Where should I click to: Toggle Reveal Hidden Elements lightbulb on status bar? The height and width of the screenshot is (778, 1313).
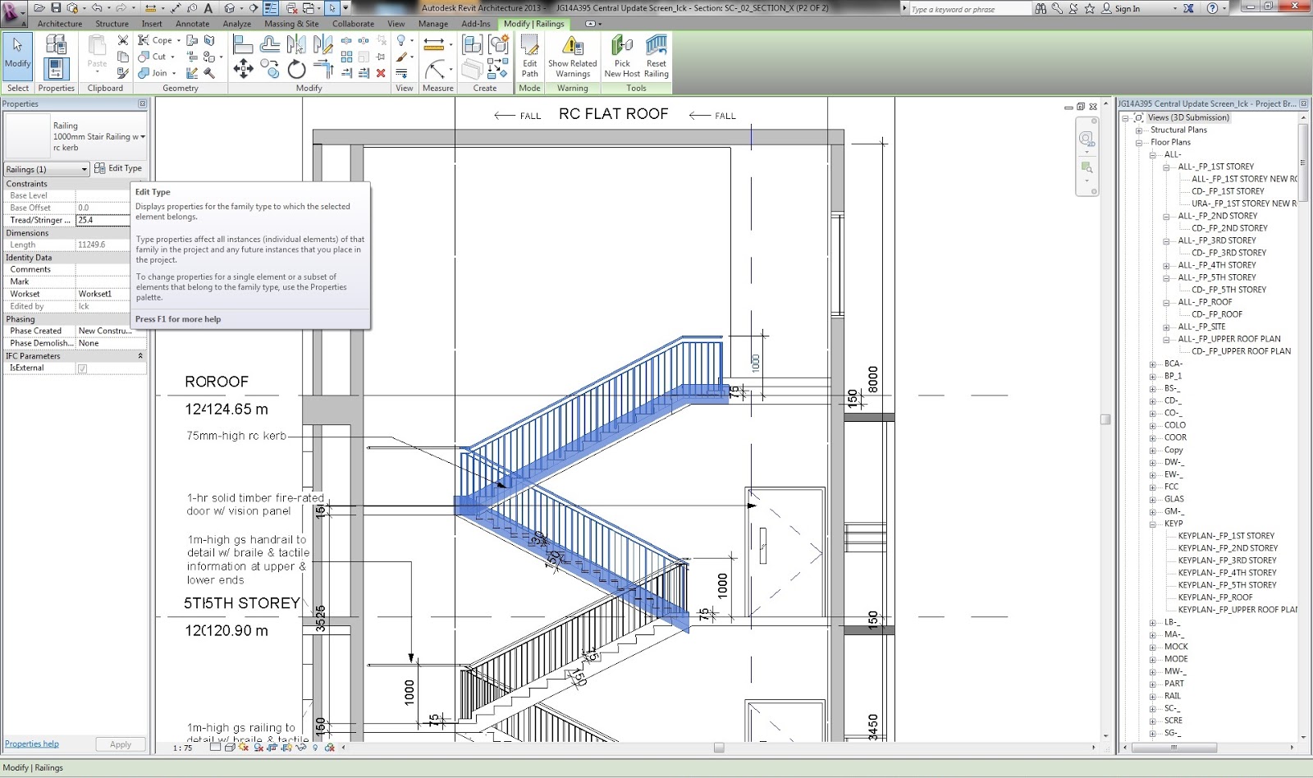(x=315, y=748)
